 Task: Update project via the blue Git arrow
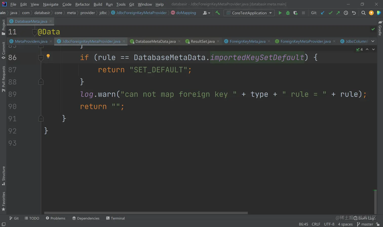click(322, 13)
